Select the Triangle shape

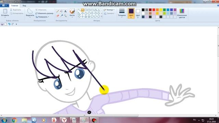click(99, 10)
